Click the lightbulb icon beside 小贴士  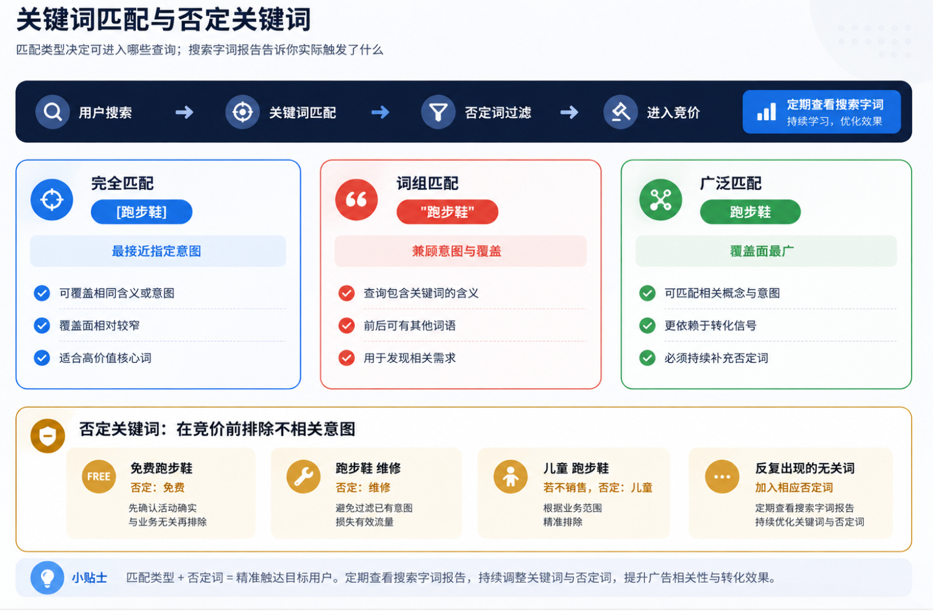47,577
